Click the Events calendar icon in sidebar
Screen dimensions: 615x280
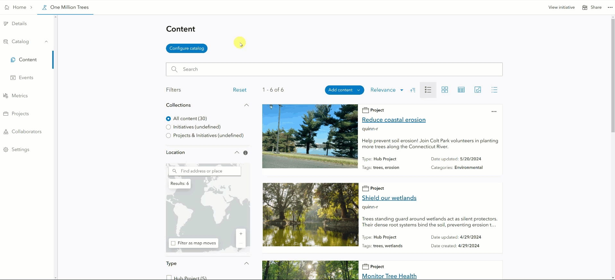click(x=13, y=78)
